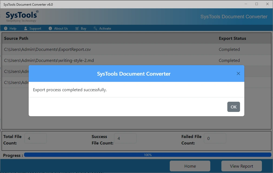The image size is (273, 173).
Task: Click the View Report button
Action: (x=241, y=166)
